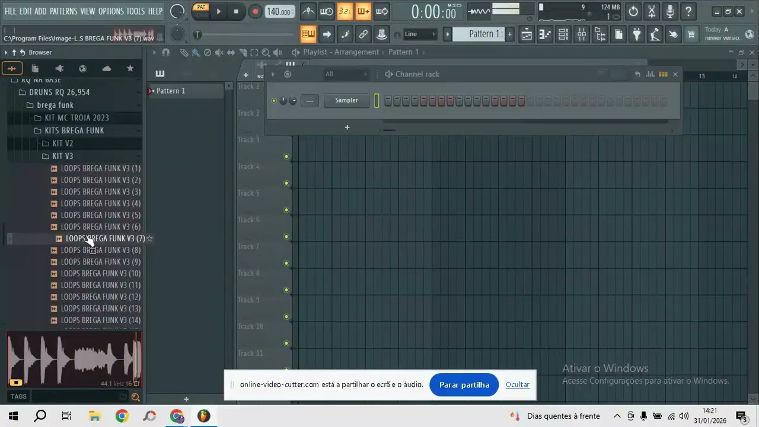Toggle the Sampler channel mute LED
This screenshot has height=427, width=759.
(273, 101)
